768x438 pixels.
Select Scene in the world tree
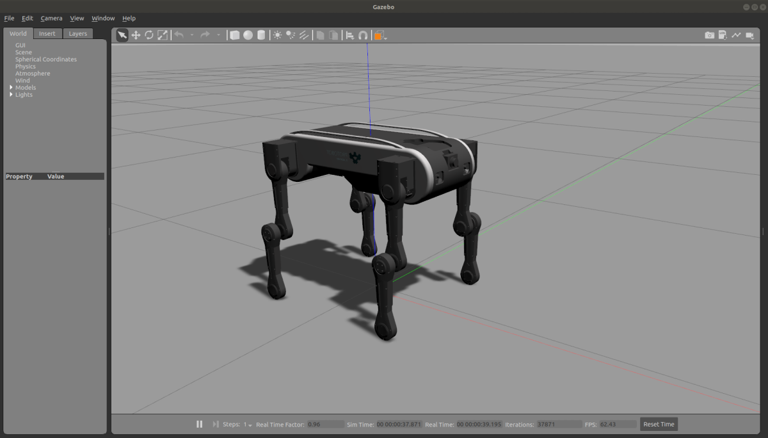[x=24, y=53]
